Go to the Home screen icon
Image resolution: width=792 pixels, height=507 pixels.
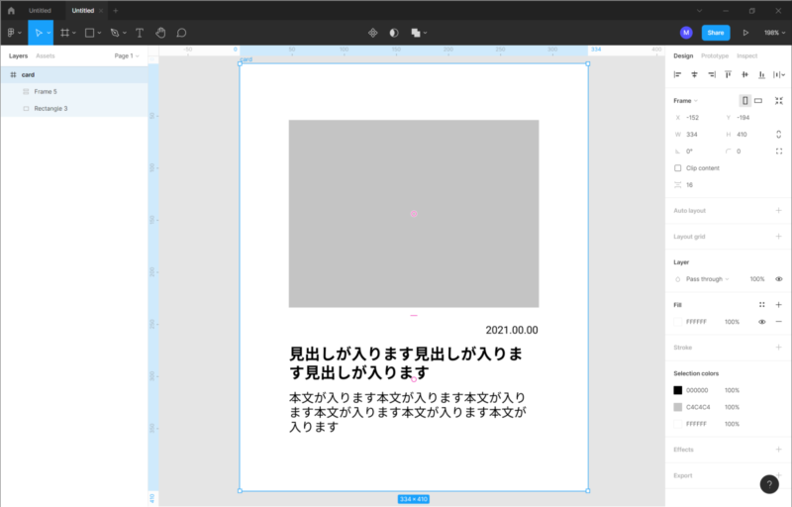point(11,10)
